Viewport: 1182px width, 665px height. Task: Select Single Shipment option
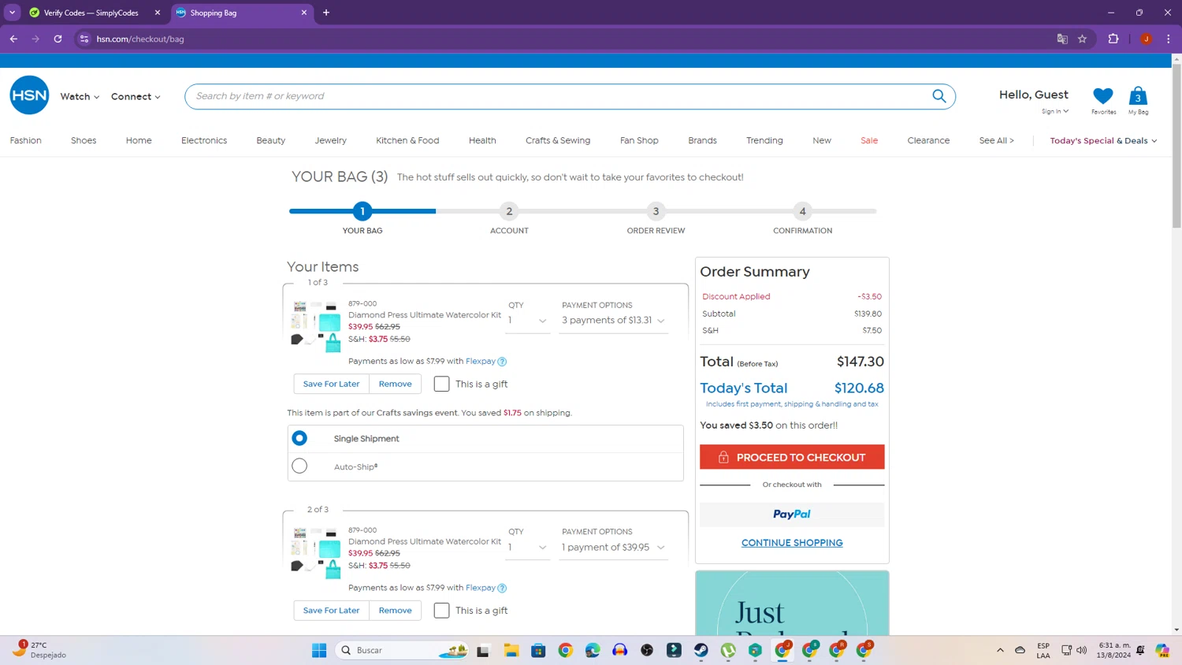coord(299,438)
